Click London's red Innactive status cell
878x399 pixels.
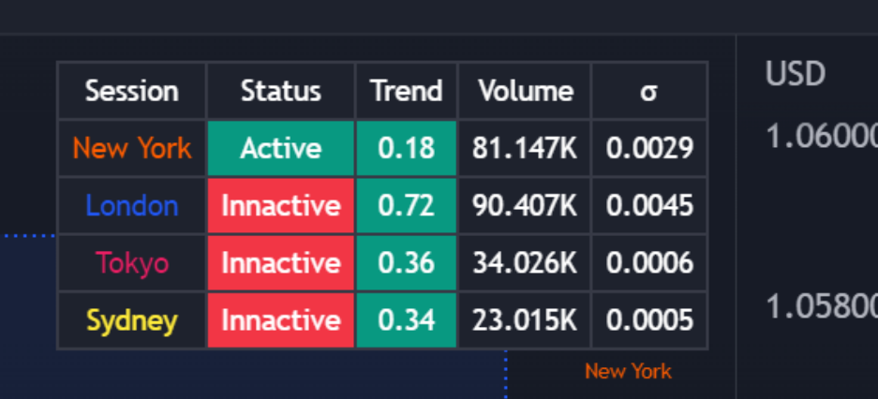[280, 206]
